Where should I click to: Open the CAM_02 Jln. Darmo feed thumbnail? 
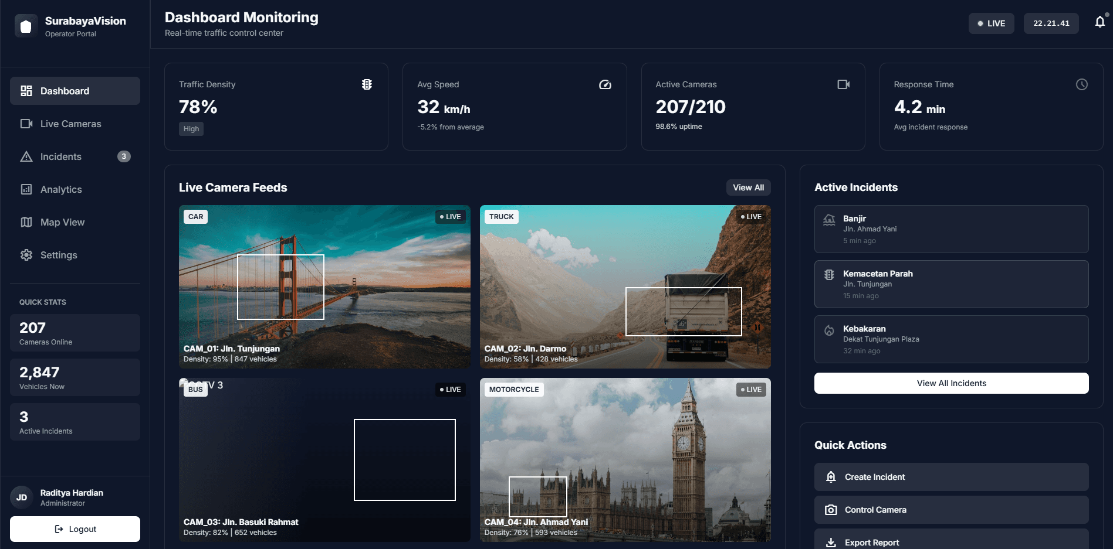[x=625, y=287]
